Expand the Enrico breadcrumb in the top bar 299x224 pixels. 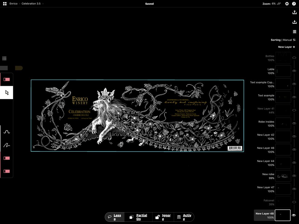coord(13,4)
